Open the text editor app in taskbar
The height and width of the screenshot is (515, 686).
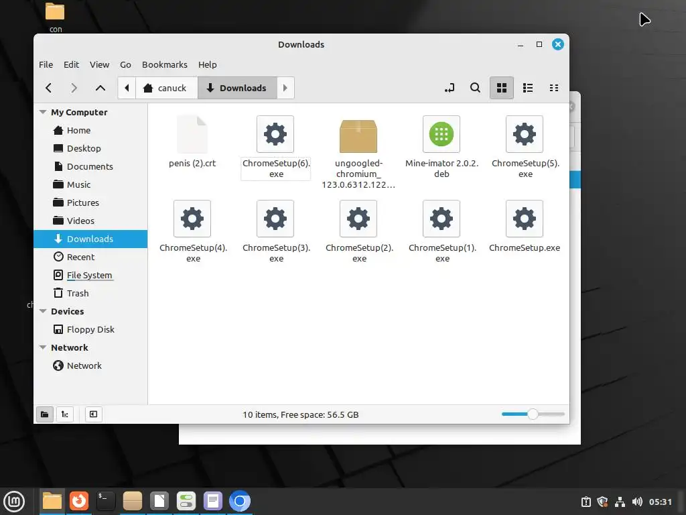pyautogui.click(x=212, y=502)
